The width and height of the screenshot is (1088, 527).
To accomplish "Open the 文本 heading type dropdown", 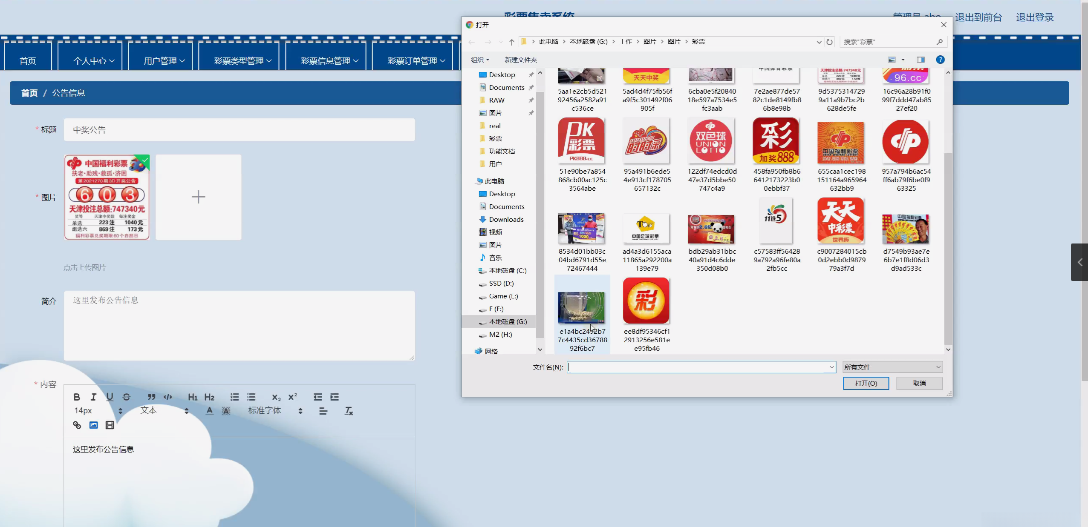I will click(164, 411).
